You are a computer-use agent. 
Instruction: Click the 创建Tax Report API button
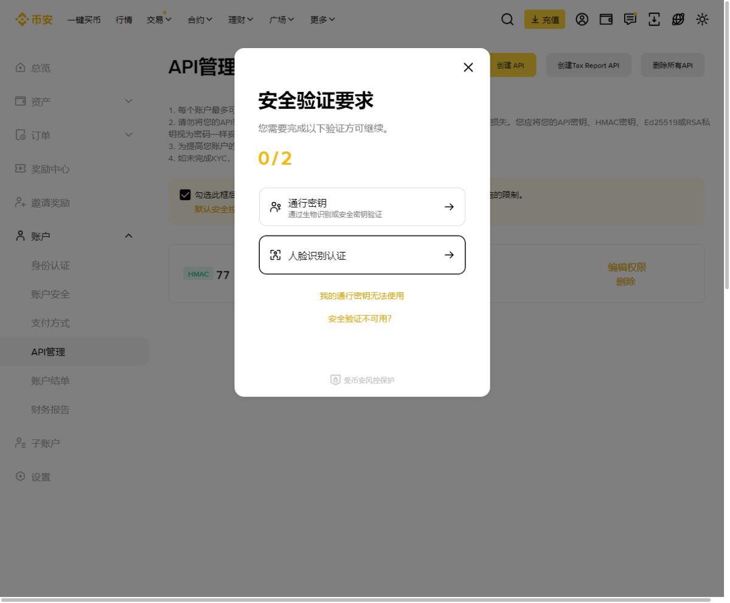pyautogui.click(x=588, y=64)
